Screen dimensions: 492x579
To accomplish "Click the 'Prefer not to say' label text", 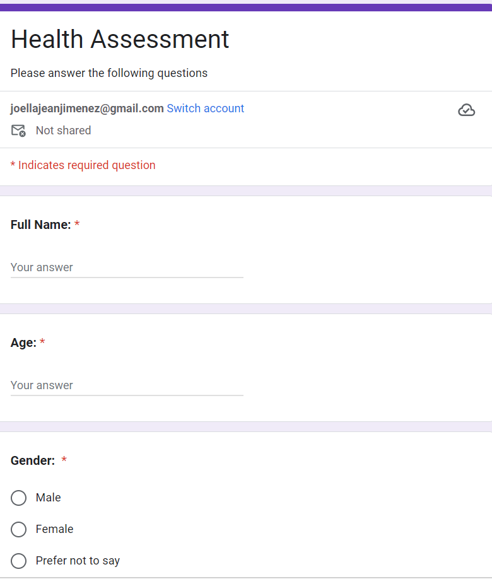I will click(78, 561).
